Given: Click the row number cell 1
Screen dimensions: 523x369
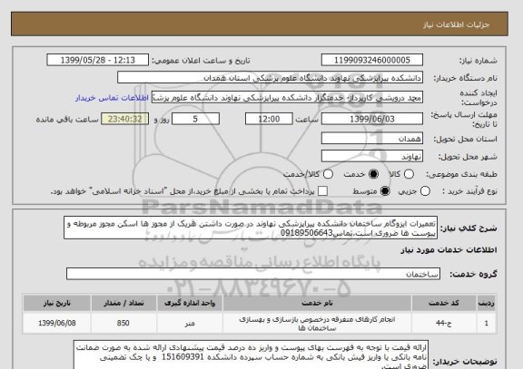Looking at the screenshot, I should point(487,324).
